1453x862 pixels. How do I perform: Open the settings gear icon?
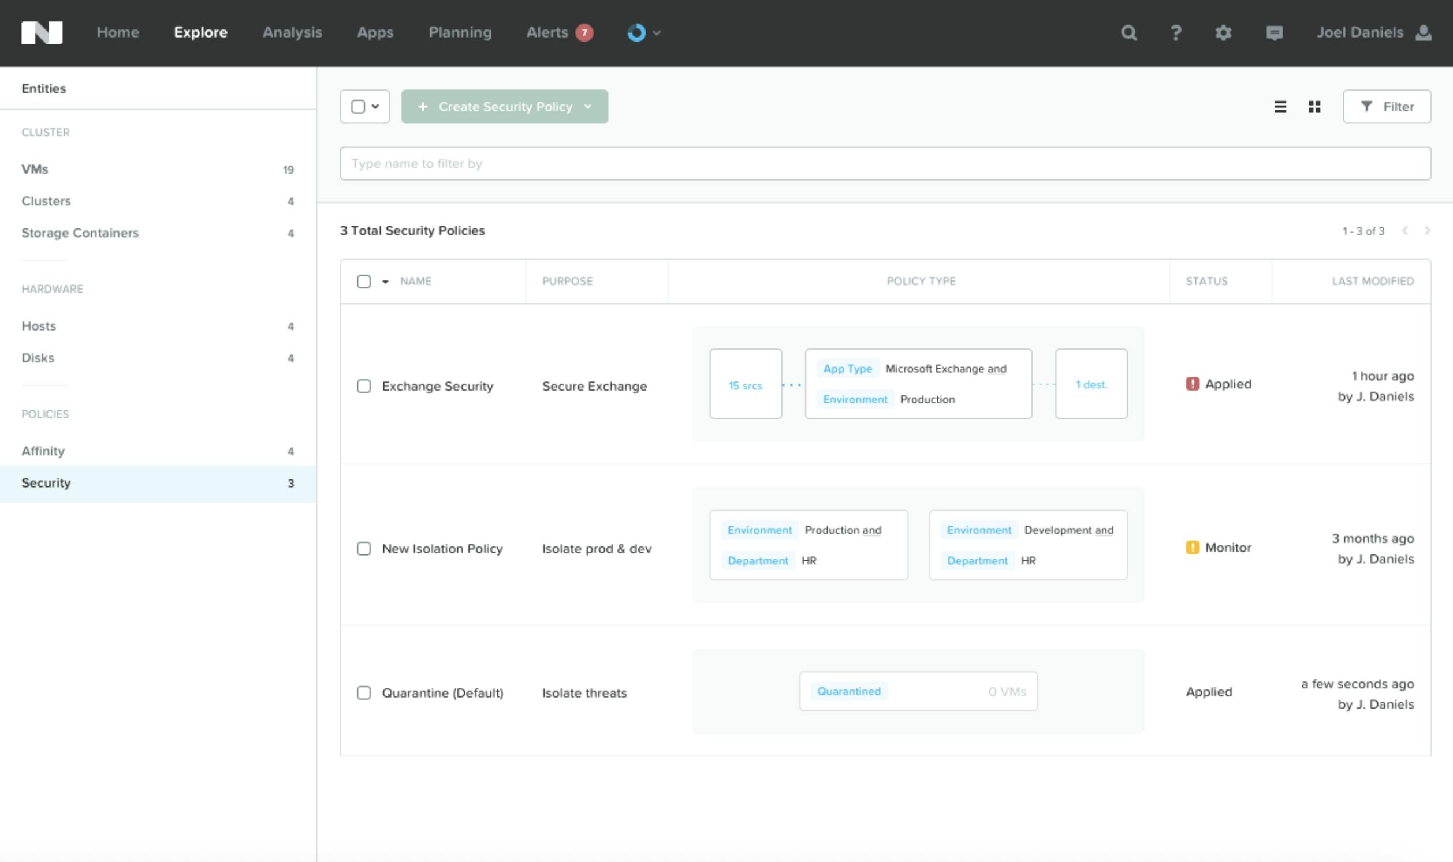1223,32
